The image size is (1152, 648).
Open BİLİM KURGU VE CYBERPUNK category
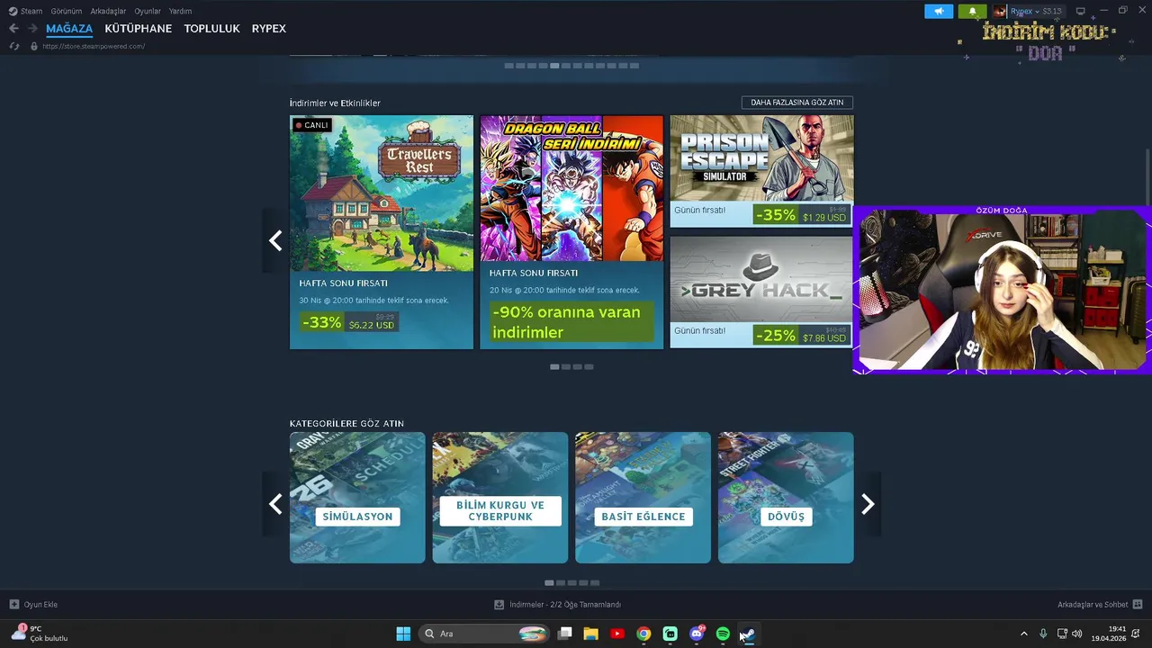tap(500, 498)
